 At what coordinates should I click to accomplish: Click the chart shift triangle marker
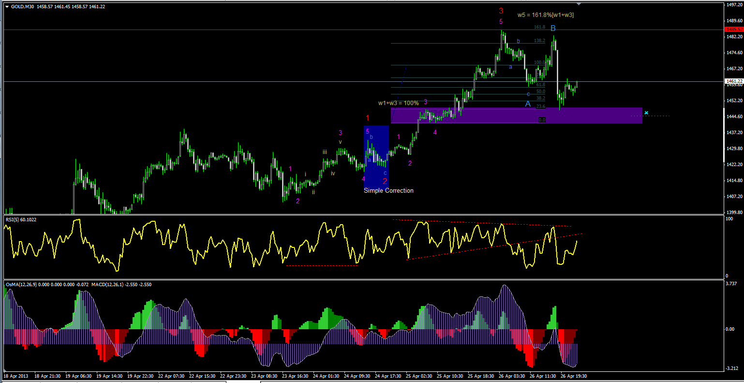coord(578,4)
